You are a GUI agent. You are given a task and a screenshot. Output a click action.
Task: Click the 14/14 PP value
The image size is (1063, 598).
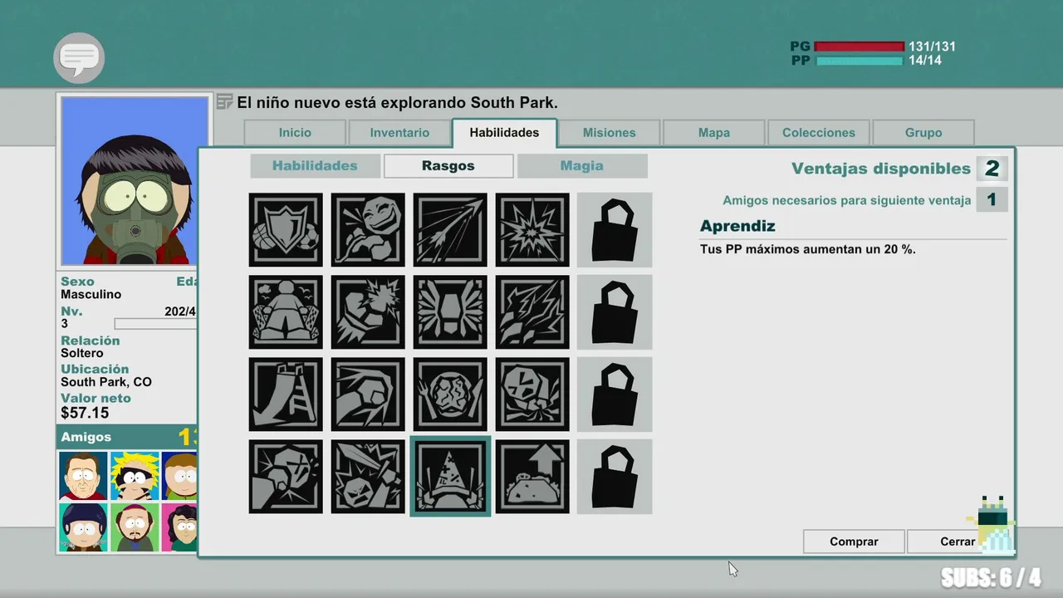point(925,61)
